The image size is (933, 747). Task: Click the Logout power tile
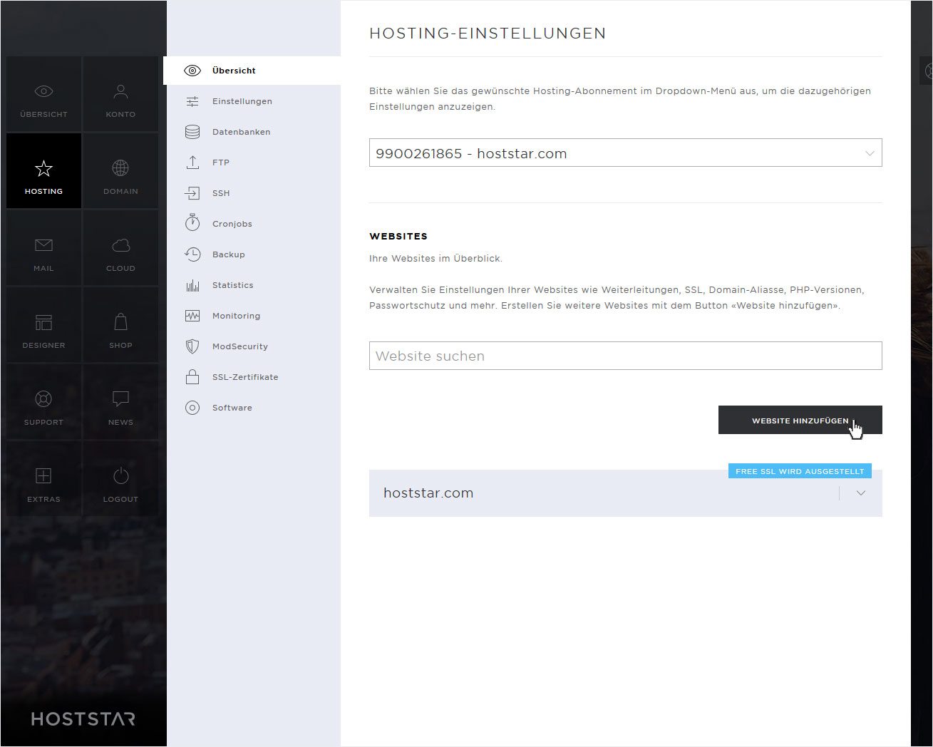(x=120, y=479)
